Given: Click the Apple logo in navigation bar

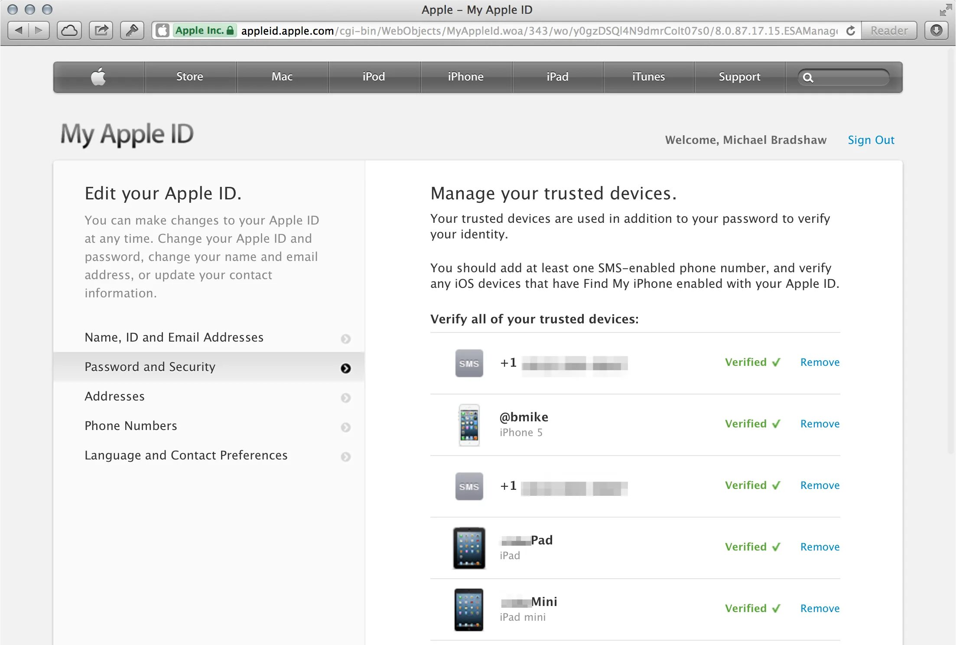Looking at the screenshot, I should pyautogui.click(x=99, y=77).
